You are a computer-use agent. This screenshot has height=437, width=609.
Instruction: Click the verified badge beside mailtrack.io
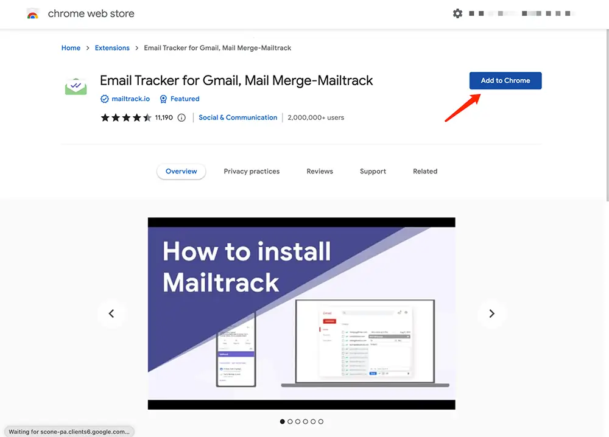coord(105,99)
